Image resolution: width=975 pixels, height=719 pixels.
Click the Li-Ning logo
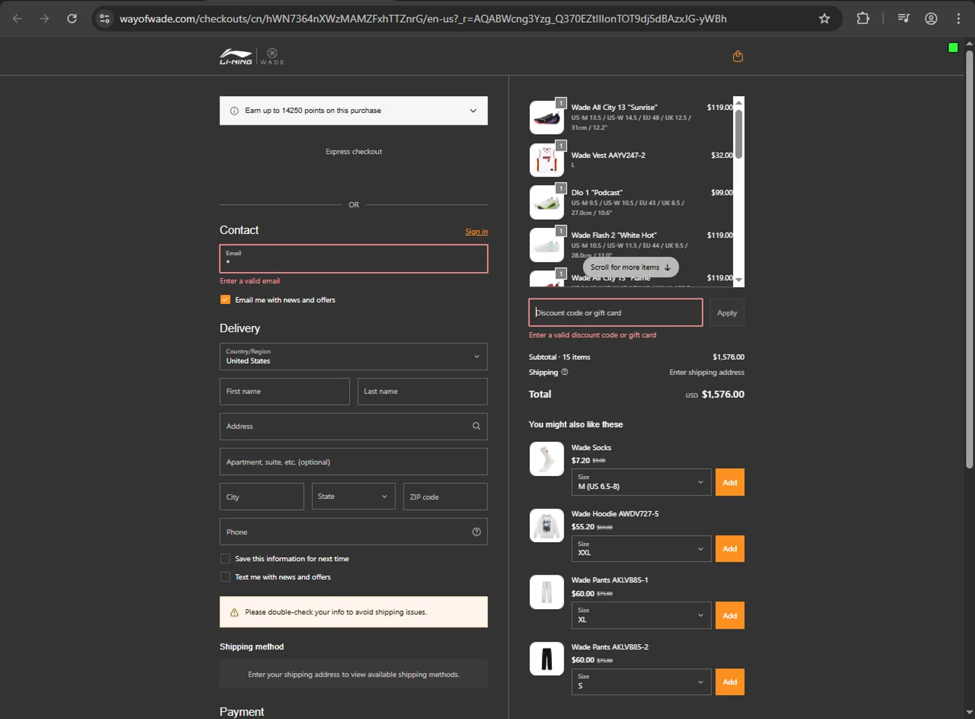(x=235, y=57)
